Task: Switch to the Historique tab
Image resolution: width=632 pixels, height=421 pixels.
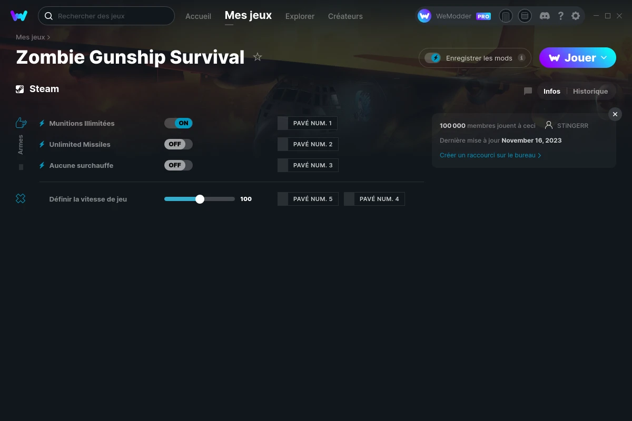Action: click(590, 91)
